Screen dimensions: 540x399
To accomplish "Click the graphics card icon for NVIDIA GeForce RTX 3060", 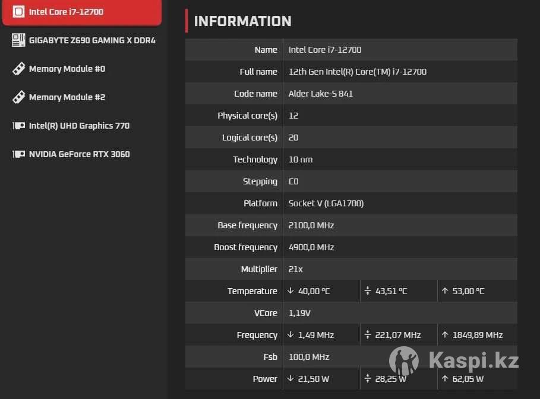I will coord(18,154).
